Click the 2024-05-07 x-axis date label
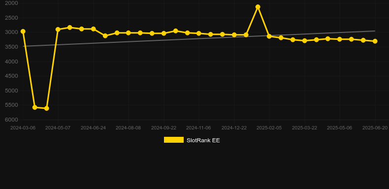This screenshot has height=189, width=389. [58, 128]
